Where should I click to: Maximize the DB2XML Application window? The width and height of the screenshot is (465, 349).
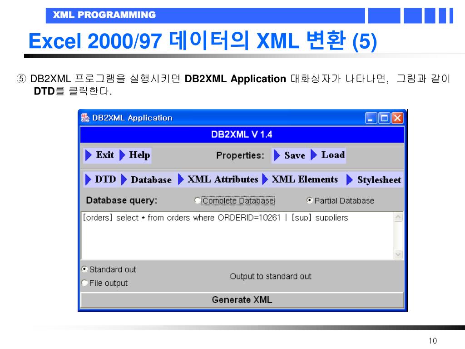[384, 118]
